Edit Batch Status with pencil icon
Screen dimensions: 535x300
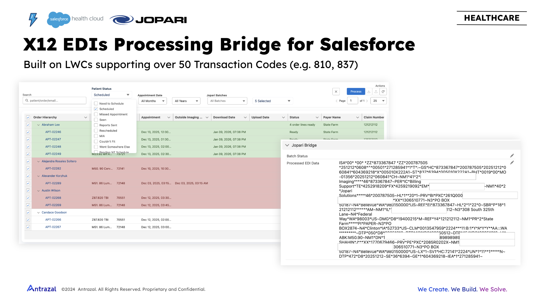[512, 156]
